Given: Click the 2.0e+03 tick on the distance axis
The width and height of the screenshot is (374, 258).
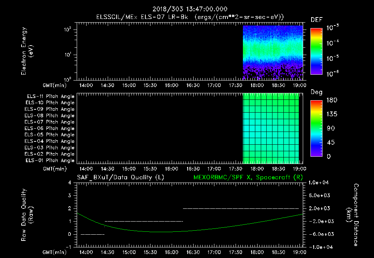Looking at the screenshot, I should pos(320,208).
